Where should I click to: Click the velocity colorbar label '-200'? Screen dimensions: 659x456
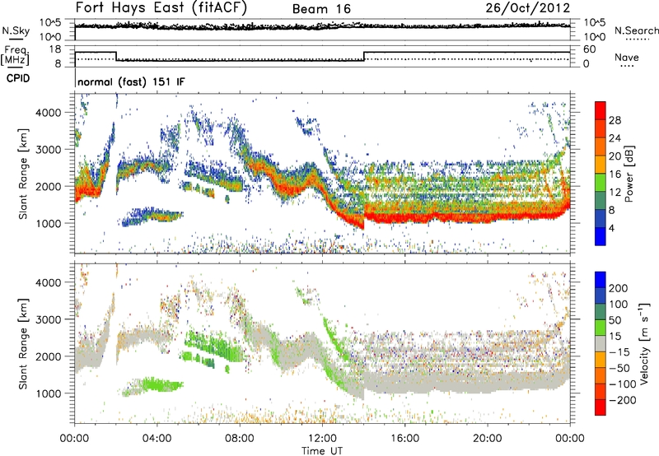pyautogui.click(x=622, y=400)
